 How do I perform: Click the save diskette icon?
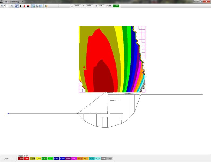pyautogui.click(x=41, y=6)
